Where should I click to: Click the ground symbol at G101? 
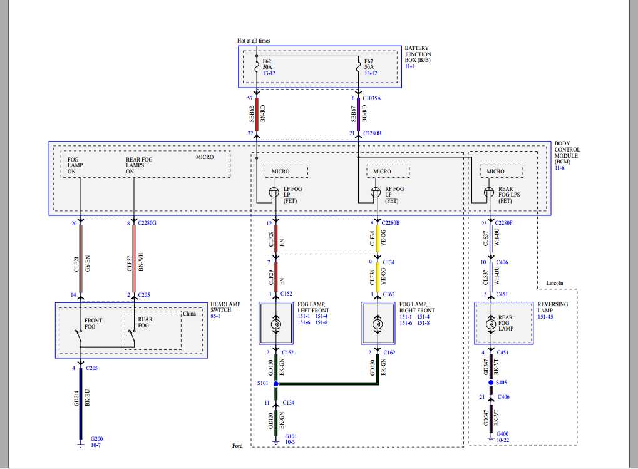(x=276, y=441)
